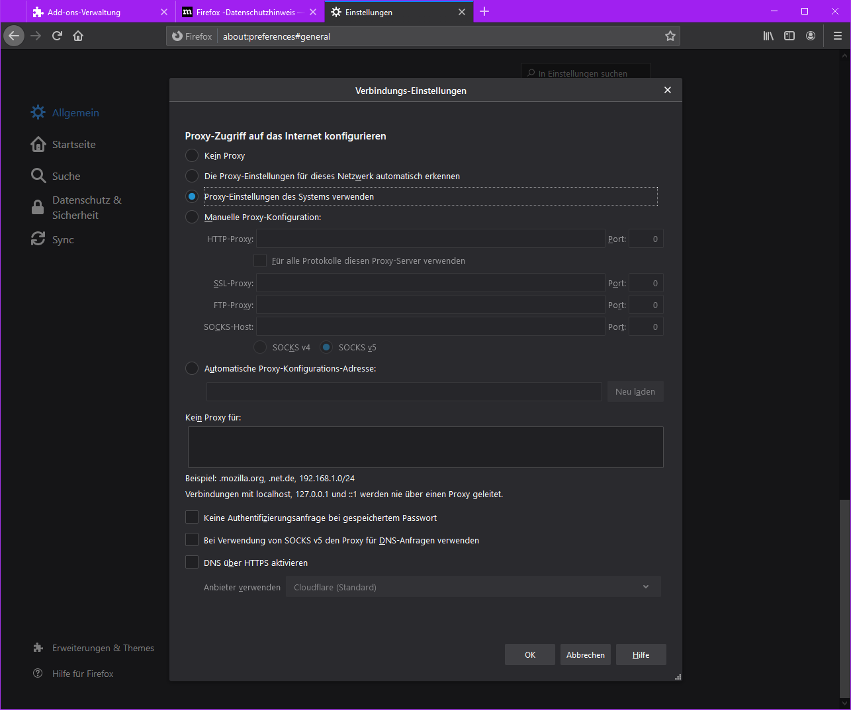The image size is (851, 710).
Task: Select the Kein Proxy radio button
Action: (x=192, y=155)
